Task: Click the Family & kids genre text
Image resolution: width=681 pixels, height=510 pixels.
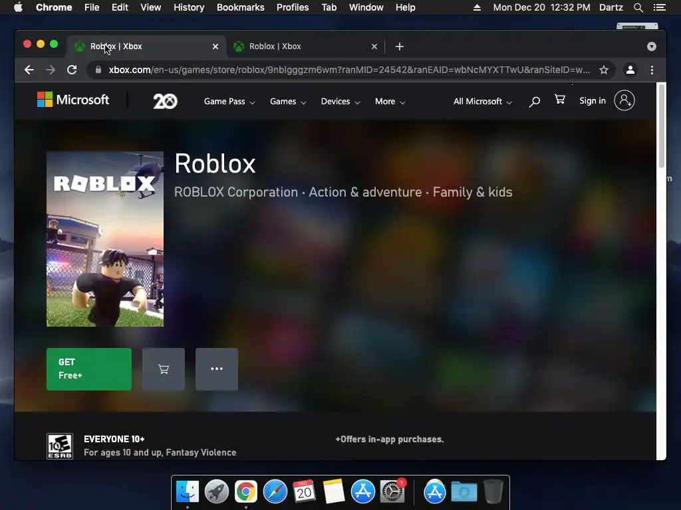Action: click(x=473, y=192)
